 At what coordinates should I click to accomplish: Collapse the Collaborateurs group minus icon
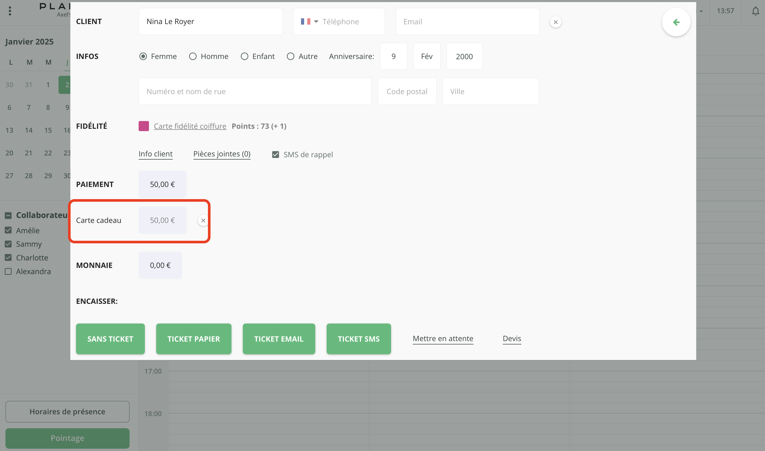click(x=8, y=215)
